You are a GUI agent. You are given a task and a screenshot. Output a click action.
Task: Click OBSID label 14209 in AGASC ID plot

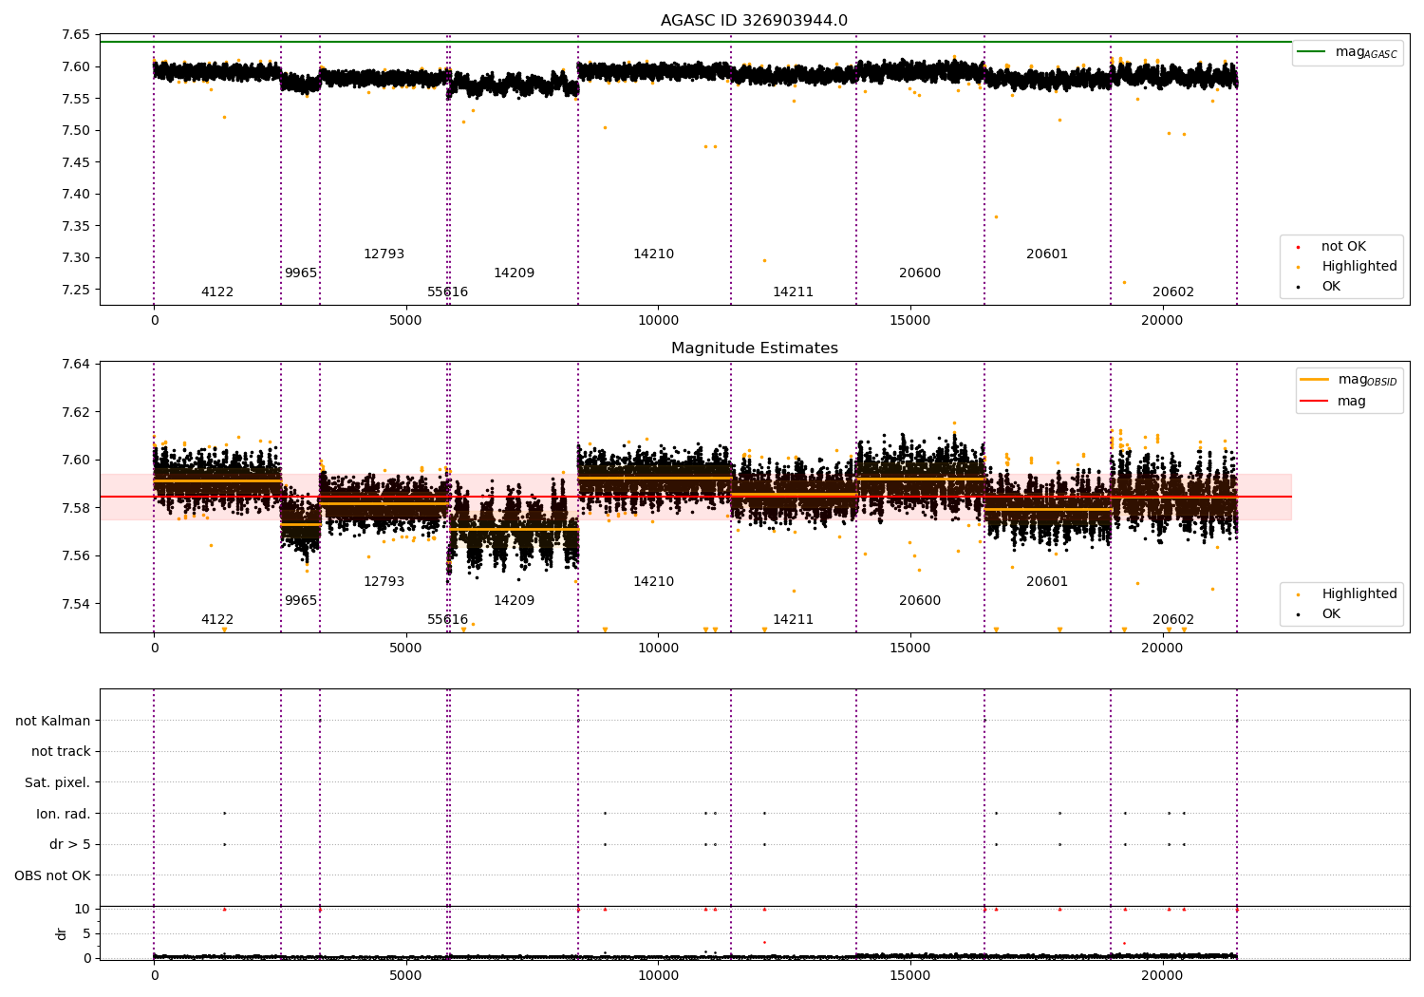tap(514, 273)
